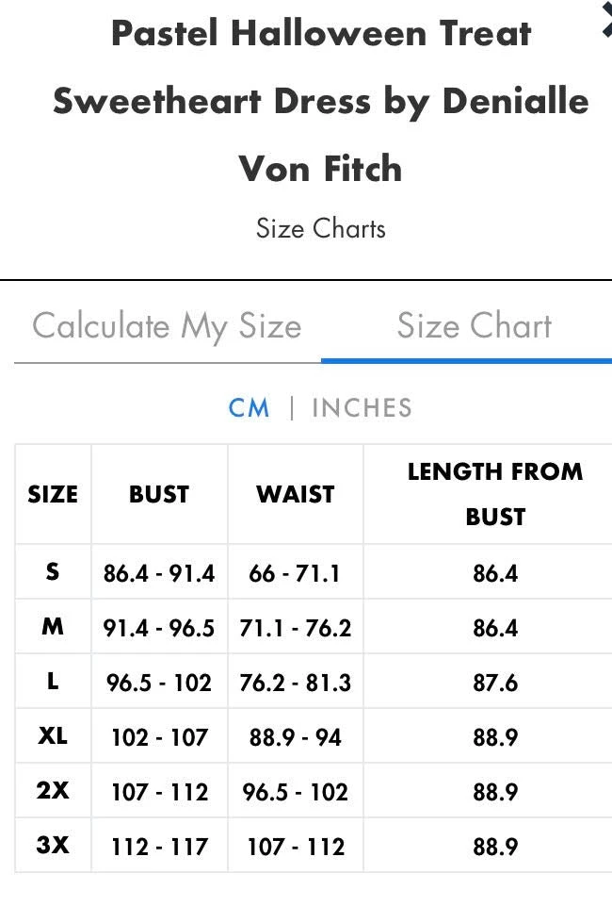Click the BUST column header
This screenshot has height=923, width=612.
[159, 494]
